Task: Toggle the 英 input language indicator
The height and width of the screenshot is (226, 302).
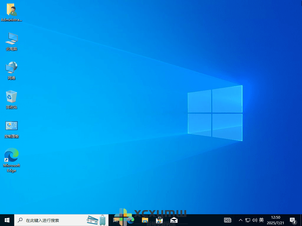Action: click(261, 220)
